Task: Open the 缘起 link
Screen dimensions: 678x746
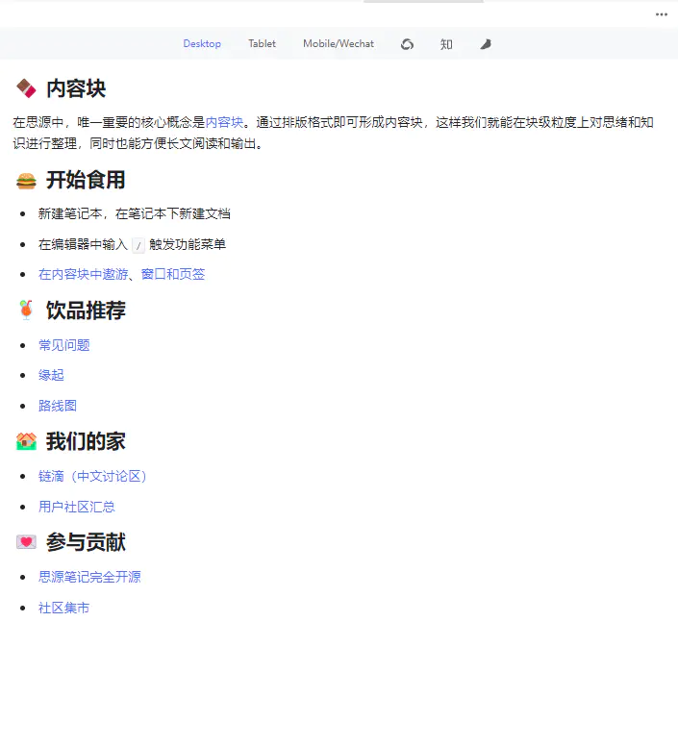Action: (51, 375)
